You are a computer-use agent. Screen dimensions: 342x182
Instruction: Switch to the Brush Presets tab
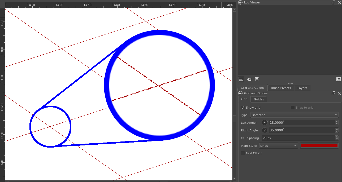point(281,88)
